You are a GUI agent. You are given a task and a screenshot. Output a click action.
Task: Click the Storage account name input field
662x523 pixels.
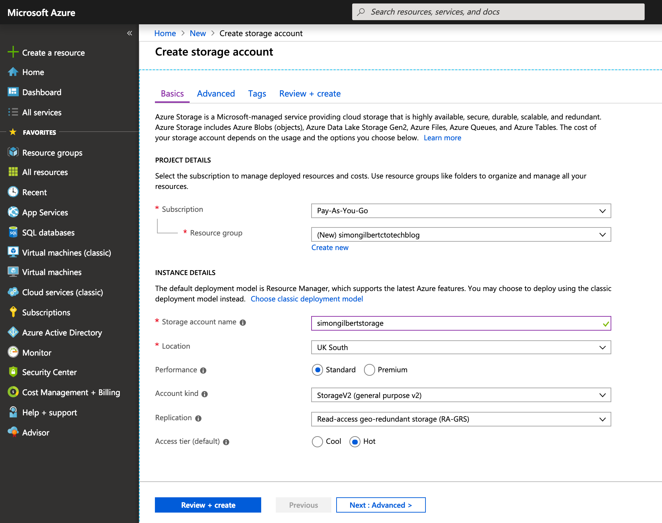(x=461, y=323)
